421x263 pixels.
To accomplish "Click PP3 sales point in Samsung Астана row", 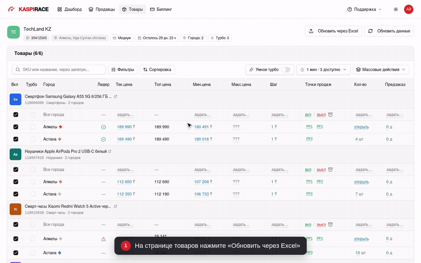I will 309,139.
